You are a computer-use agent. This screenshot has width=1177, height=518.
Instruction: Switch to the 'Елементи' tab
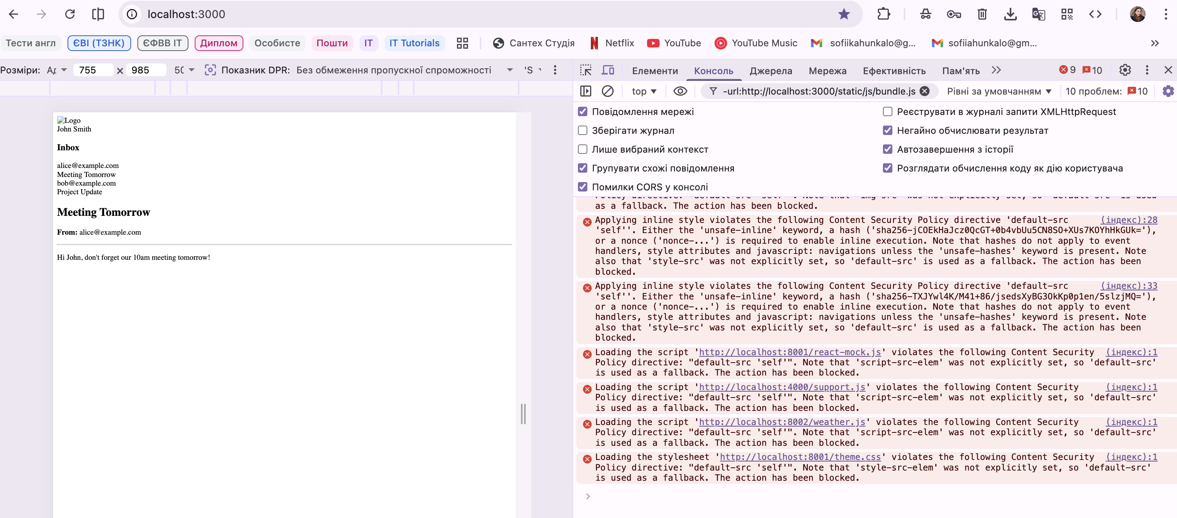click(655, 70)
